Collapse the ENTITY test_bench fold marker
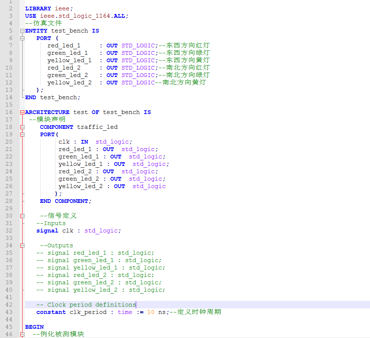Screen dimensions: 370x338 point(22,31)
